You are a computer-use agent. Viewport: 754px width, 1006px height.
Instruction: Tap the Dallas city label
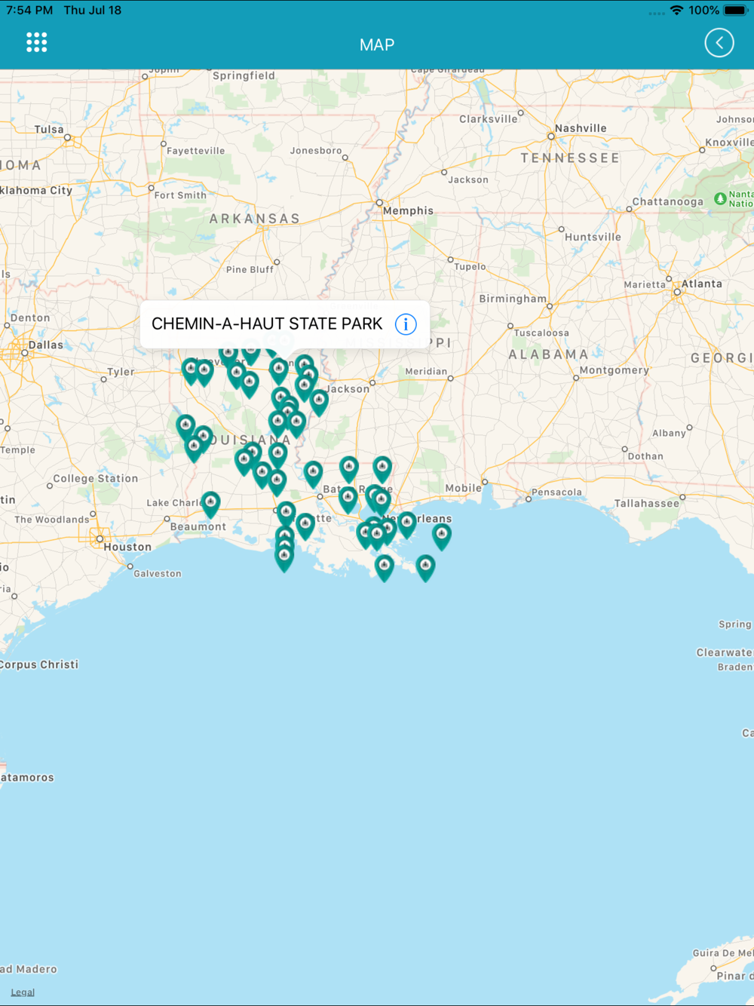46,345
